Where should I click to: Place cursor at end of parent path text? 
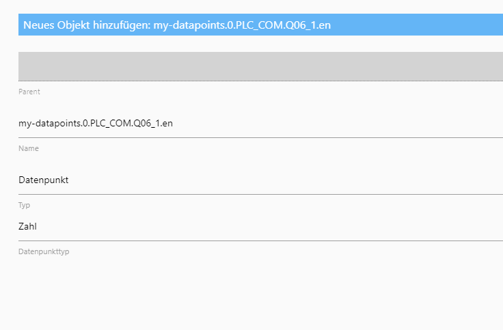(x=173, y=124)
